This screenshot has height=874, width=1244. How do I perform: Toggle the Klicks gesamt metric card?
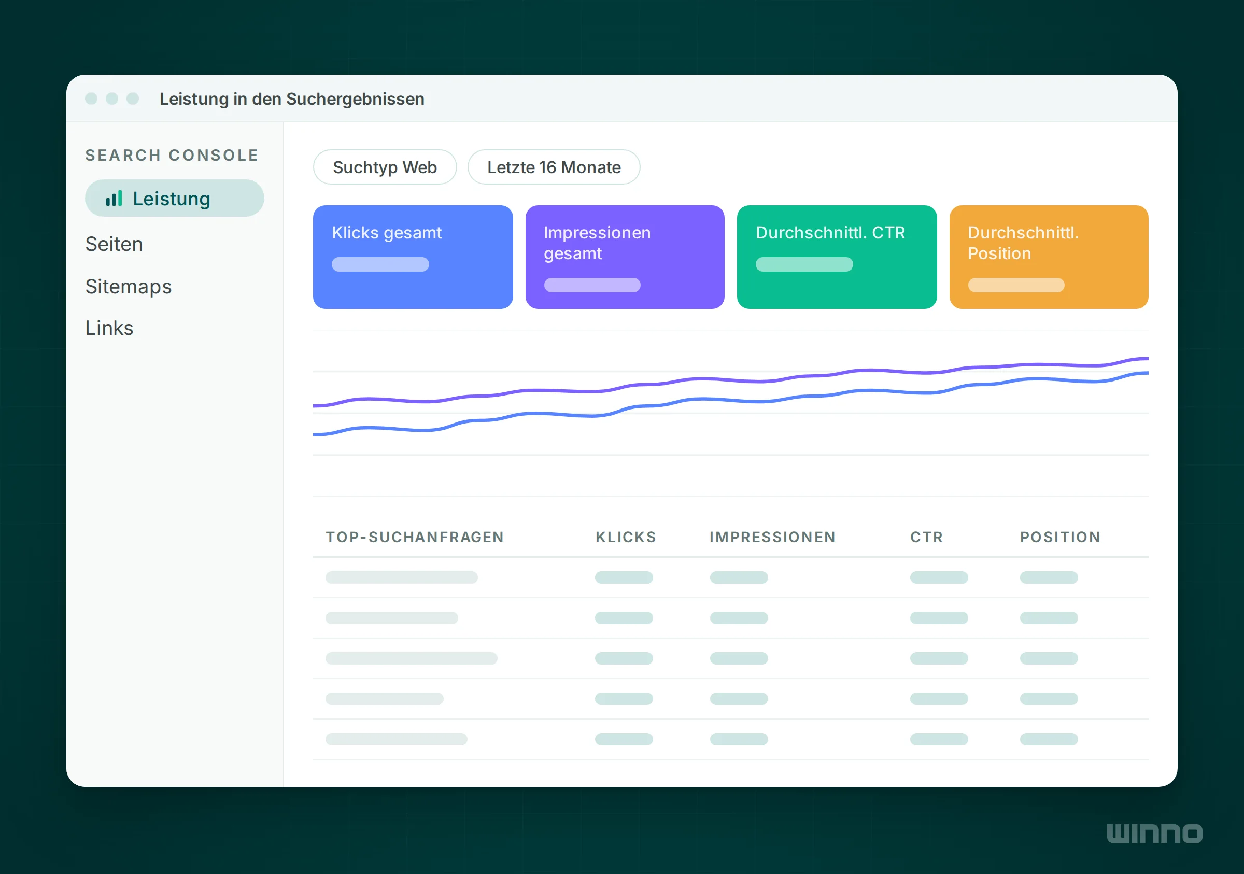[413, 257]
